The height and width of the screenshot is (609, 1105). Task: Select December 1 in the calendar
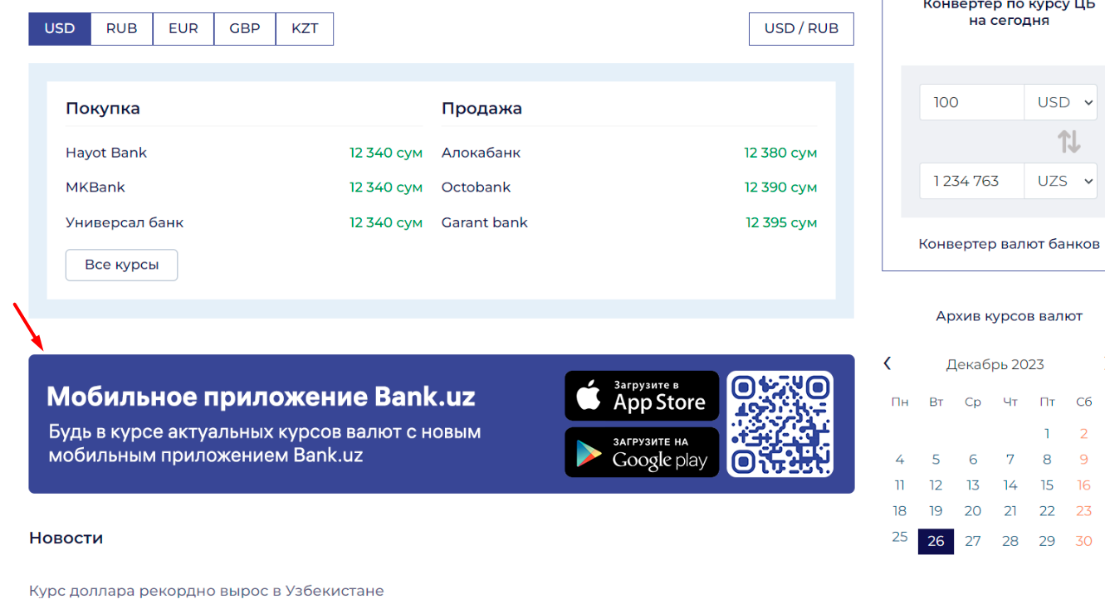tap(1047, 433)
